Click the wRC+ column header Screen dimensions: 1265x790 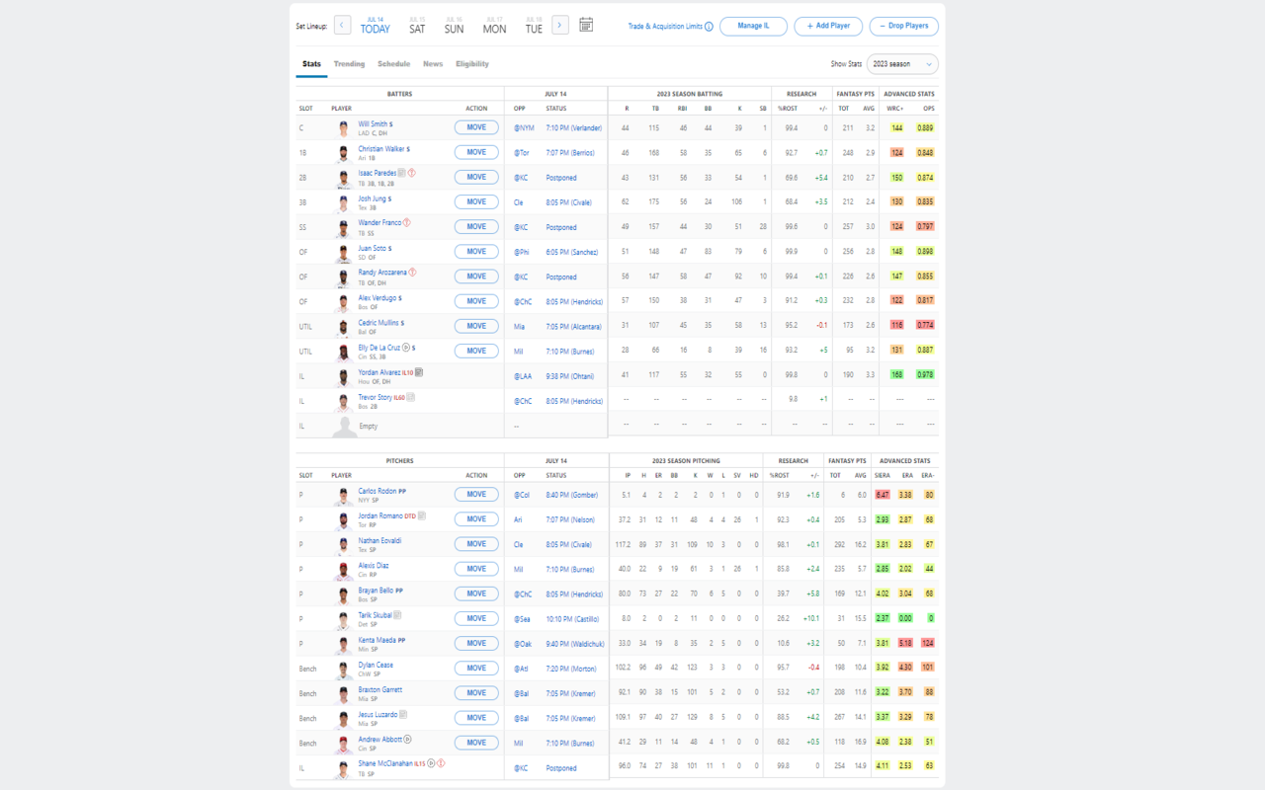coord(895,108)
